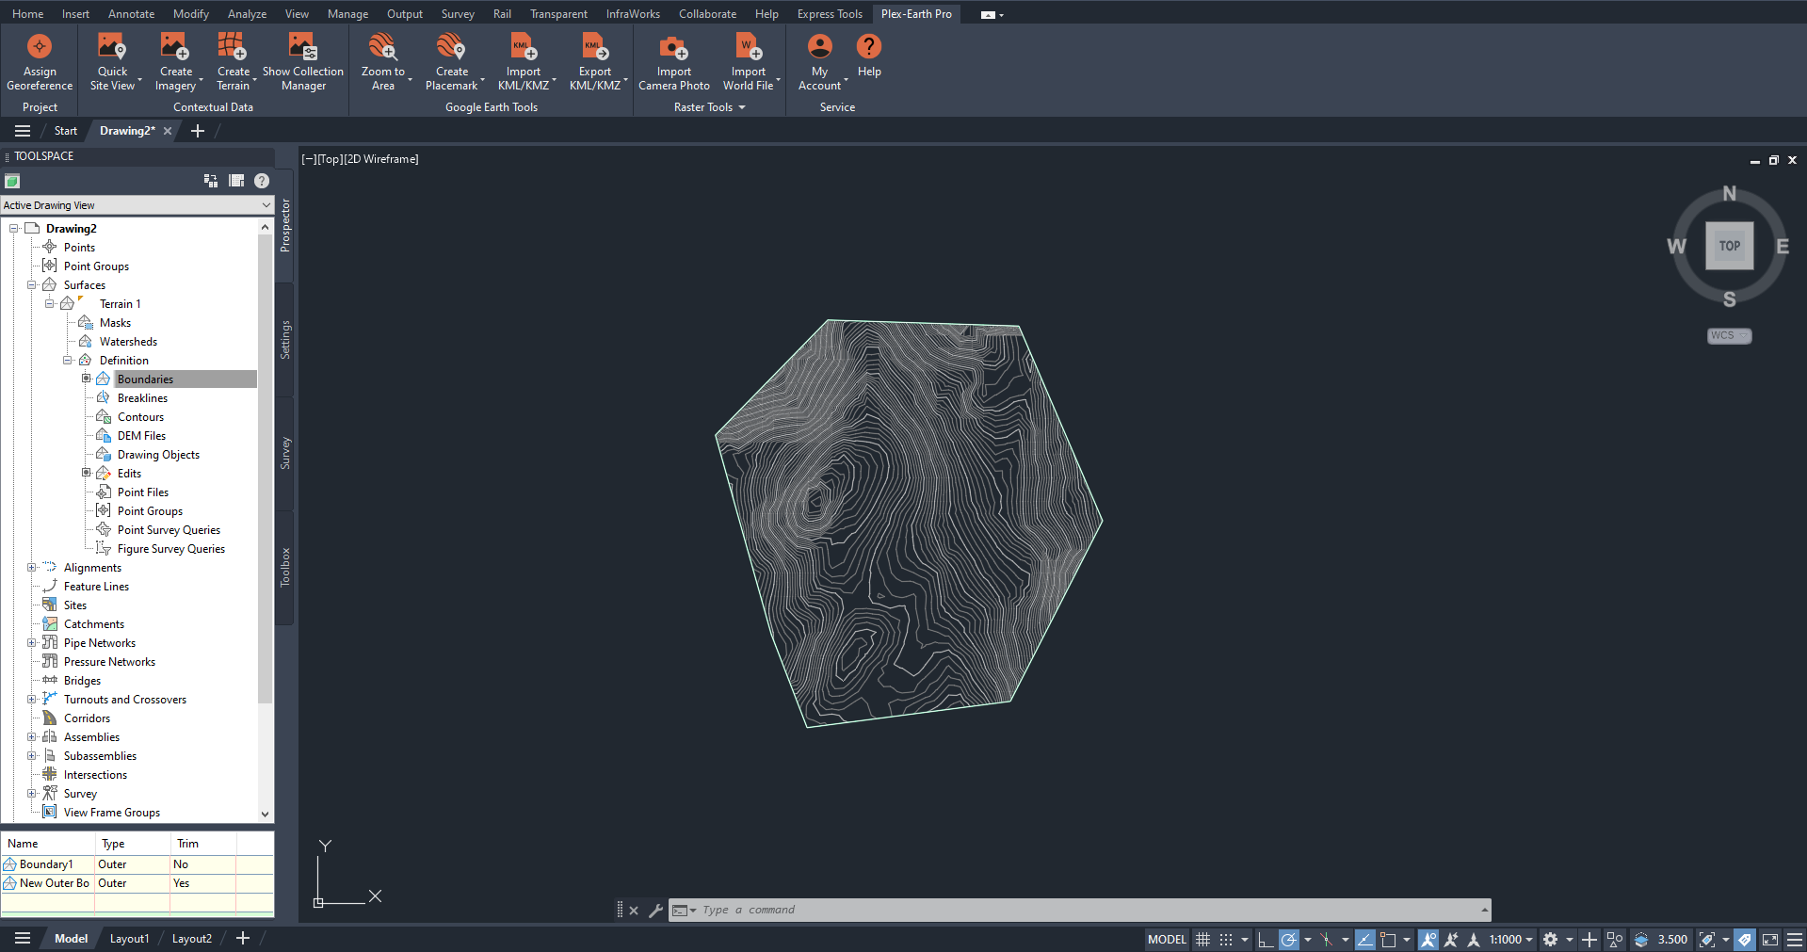Toggle ortho mode in the status bar
1807x952 pixels.
pyautogui.click(x=1265, y=940)
